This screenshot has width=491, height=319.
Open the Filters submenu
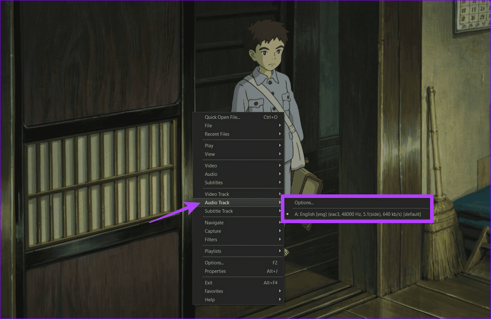click(x=238, y=240)
